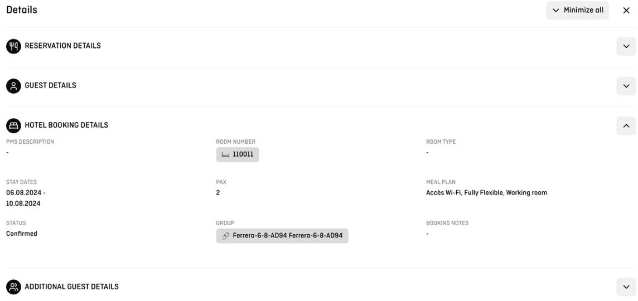638x301 pixels.
Task: Expand the Additional Guest Details section
Action: pos(626,287)
